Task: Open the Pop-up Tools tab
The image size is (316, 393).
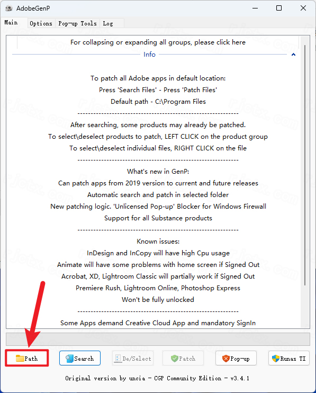Action: pos(77,23)
